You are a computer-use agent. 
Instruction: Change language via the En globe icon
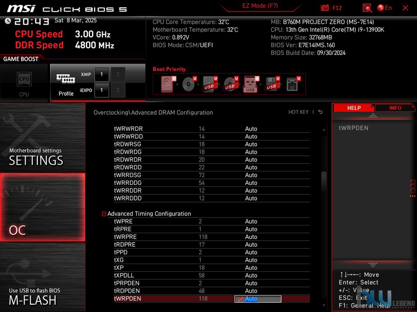click(385, 8)
